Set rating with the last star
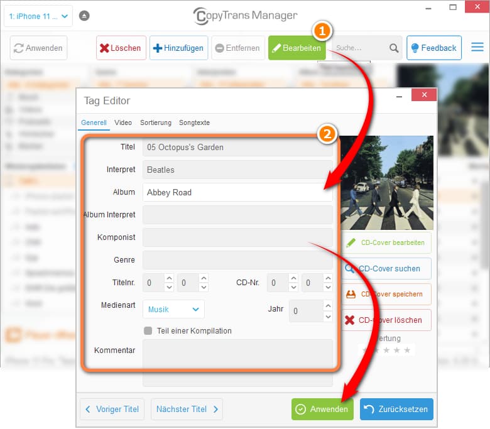 click(x=407, y=350)
